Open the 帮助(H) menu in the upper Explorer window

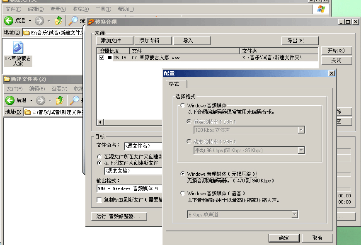click(126, 9)
